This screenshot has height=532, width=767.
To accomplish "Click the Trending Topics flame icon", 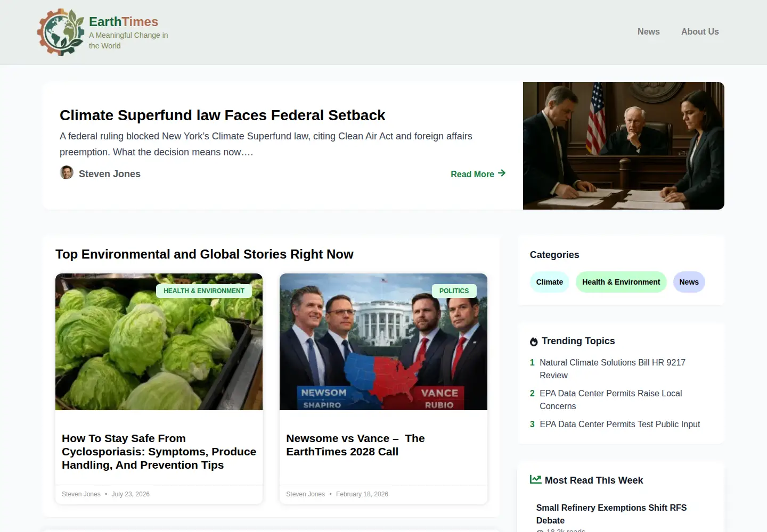I will [534, 342].
